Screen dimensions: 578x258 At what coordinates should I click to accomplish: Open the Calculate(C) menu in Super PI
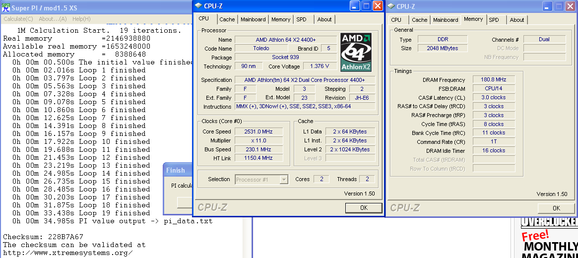[18, 19]
